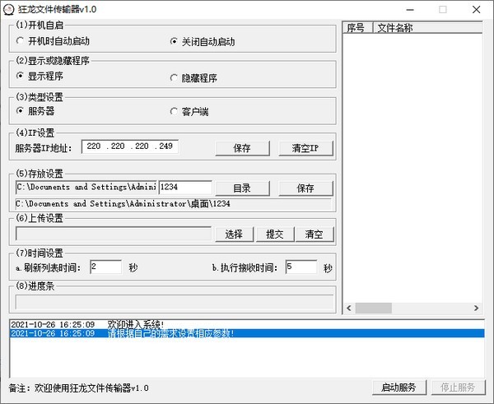
Task: Click the 执行接收时间 seconds field
Action: [x=301, y=267]
